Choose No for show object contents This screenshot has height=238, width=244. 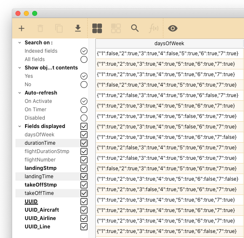tap(84, 84)
